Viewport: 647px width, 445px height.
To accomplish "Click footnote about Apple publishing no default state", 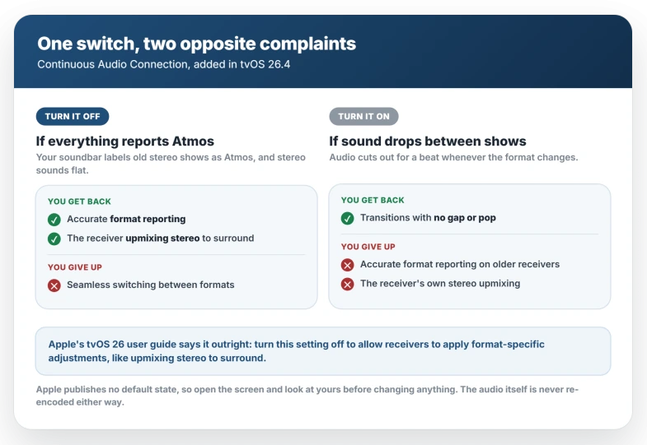I will (x=307, y=396).
